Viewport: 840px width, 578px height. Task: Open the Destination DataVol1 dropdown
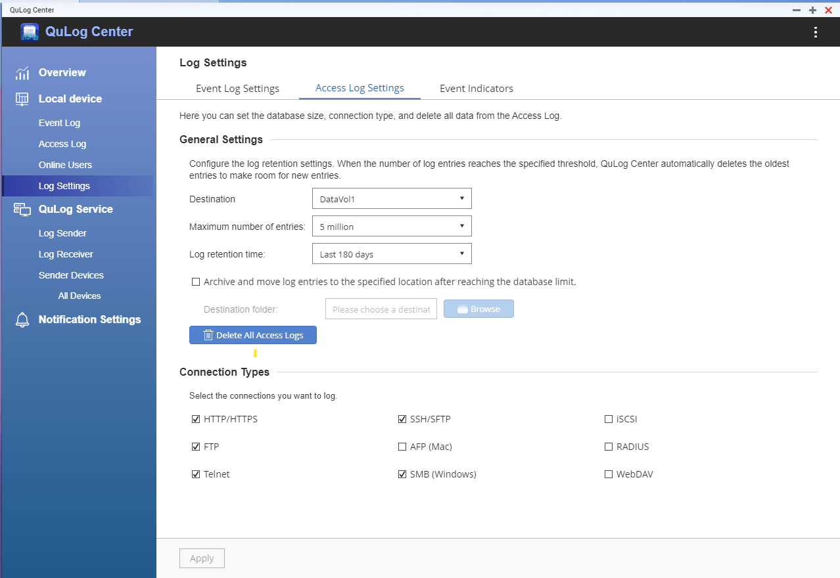pyautogui.click(x=392, y=199)
